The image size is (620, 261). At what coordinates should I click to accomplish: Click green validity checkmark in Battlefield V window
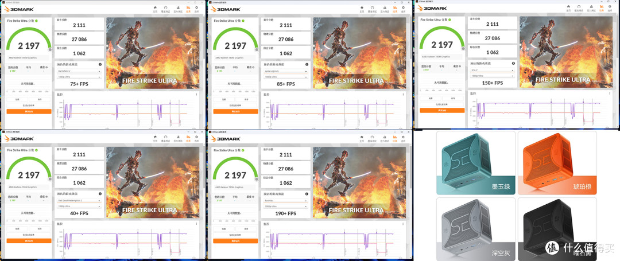(x=36, y=21)
